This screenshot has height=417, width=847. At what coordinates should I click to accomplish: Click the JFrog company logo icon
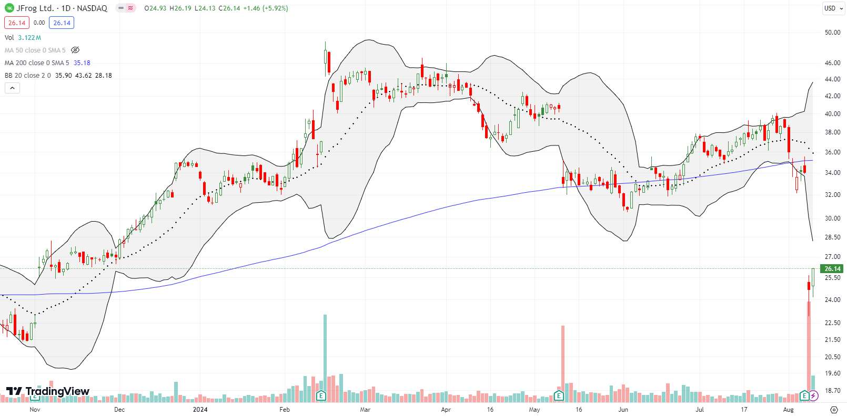click(x=9, y=8)
